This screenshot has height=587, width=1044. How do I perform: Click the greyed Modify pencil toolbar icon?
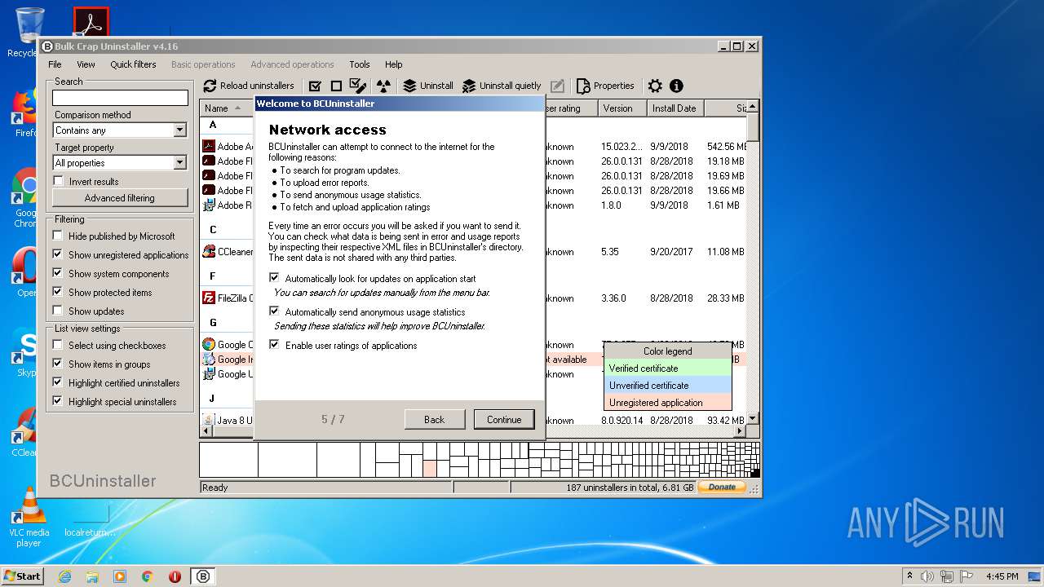tap(557, 86)
